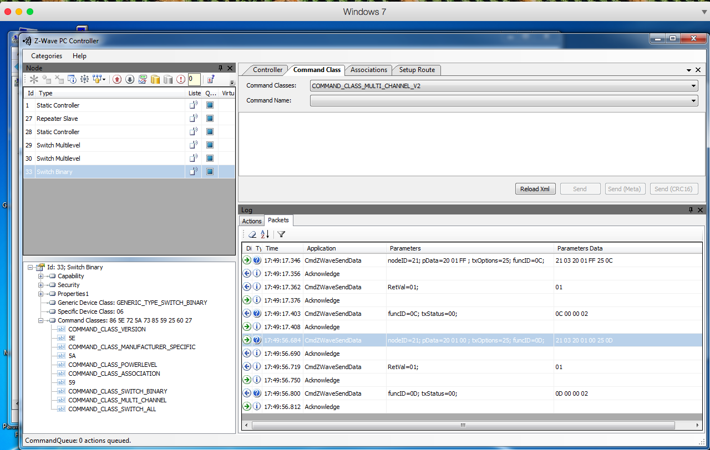710x450 pixels.
Task: Collapse the Command Classes tree node
Action: click(x=41, y=320)
